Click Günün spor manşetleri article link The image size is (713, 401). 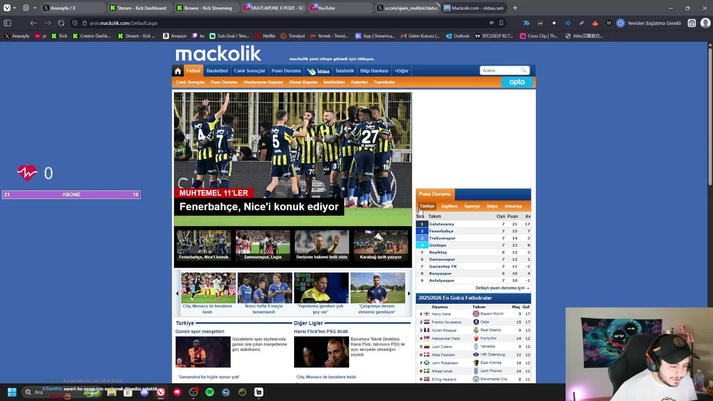[x=199, y=331]
